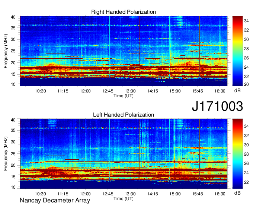Click the 35 MHz tick of Left Handed plot
Viewport: 253px width, 205px height.
13,130
